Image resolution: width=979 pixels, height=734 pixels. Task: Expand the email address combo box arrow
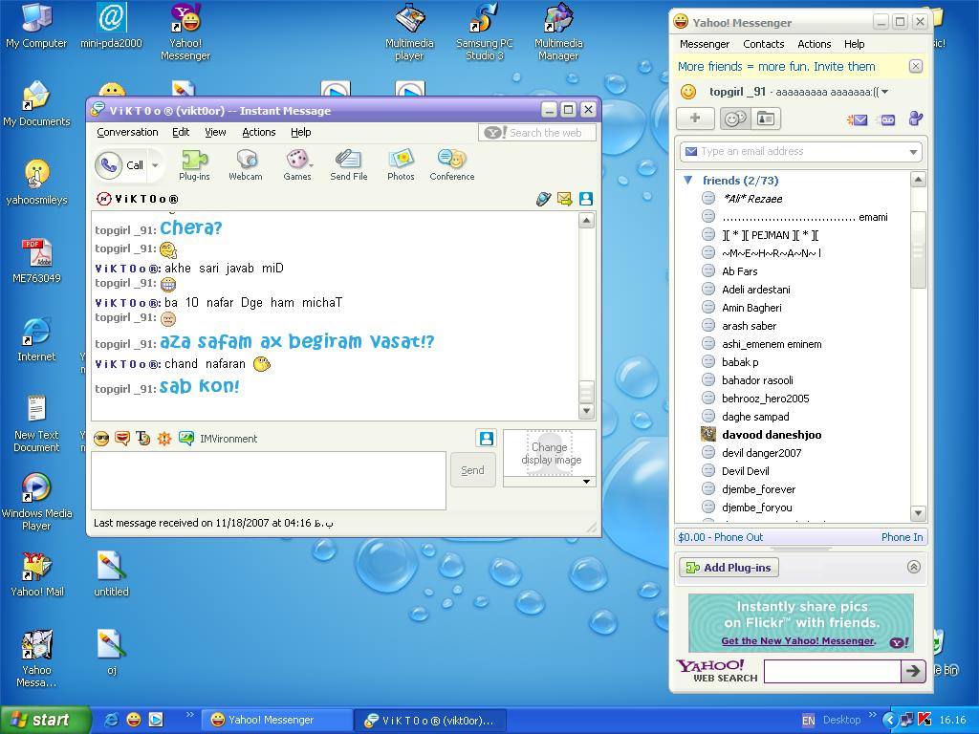(x=913, y=152)
